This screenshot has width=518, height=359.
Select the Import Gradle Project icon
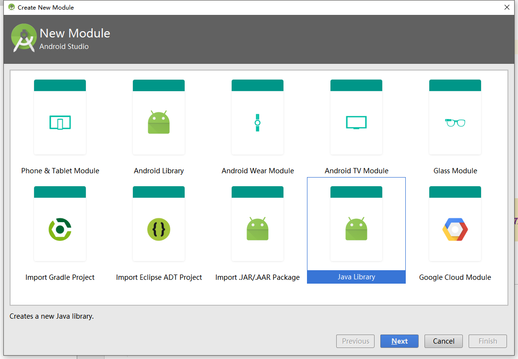[60, 229]
